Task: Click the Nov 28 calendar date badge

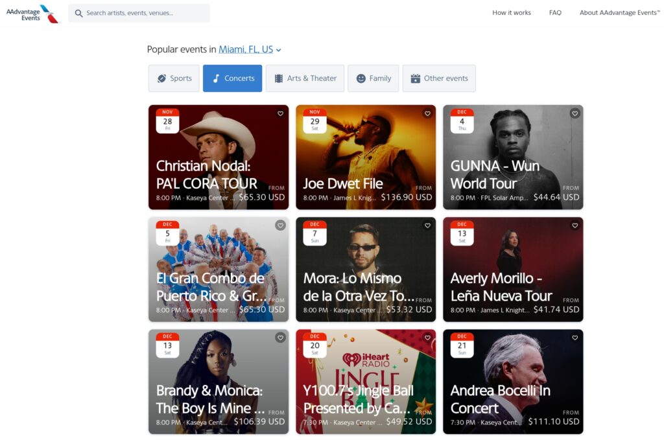Action: (167, 121)
